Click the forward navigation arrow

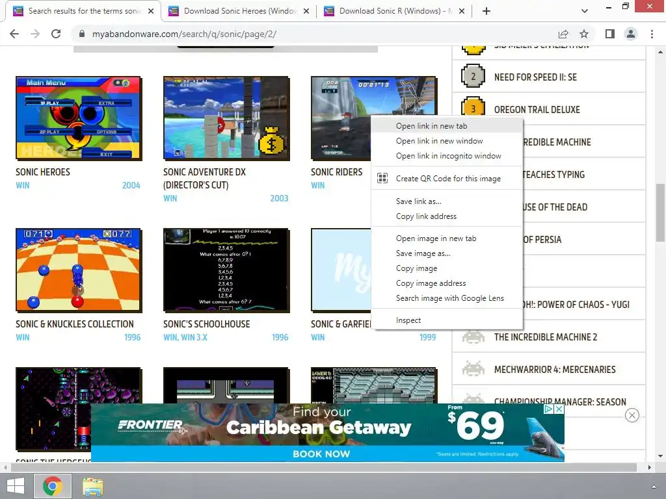(35, 34)
